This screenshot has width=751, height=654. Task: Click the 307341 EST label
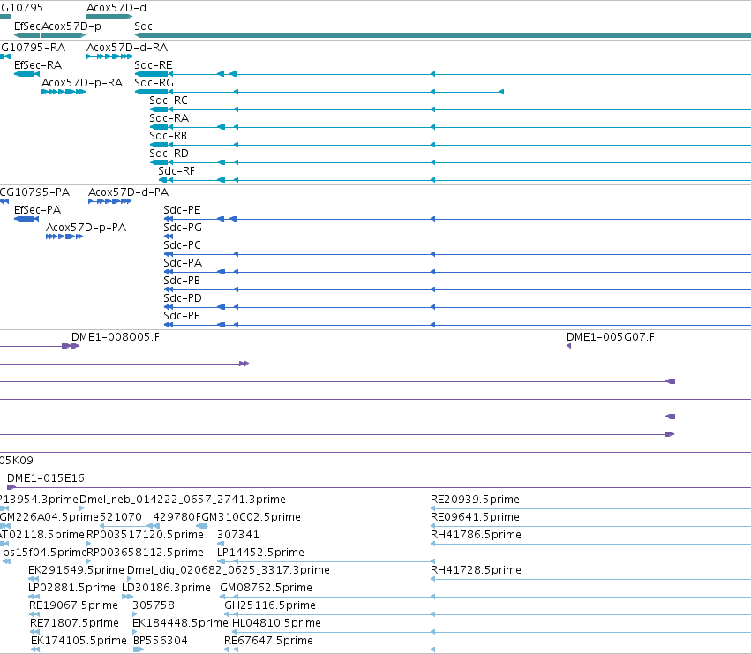tap(237, 535)
